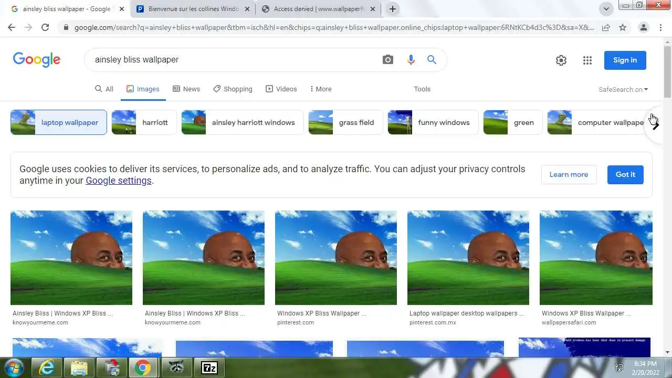
Task: Switch to the Bienvenue sur les collines tab
Action: tap(193, 9)
